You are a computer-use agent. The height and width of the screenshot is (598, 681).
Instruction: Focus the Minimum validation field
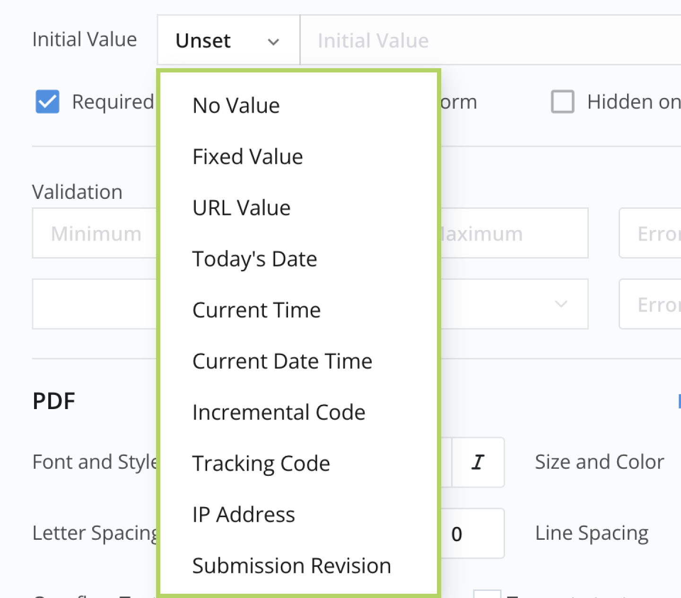tap(95, 233)
